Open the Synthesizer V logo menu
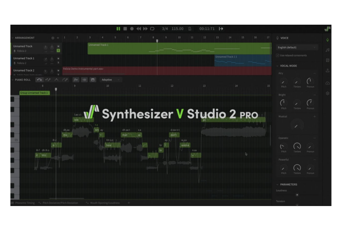 [x=327, y=29]
